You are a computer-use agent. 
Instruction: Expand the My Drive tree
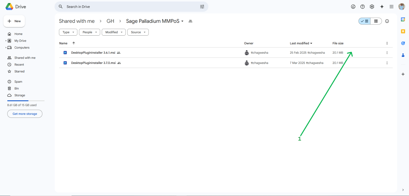tap(6, 41)
